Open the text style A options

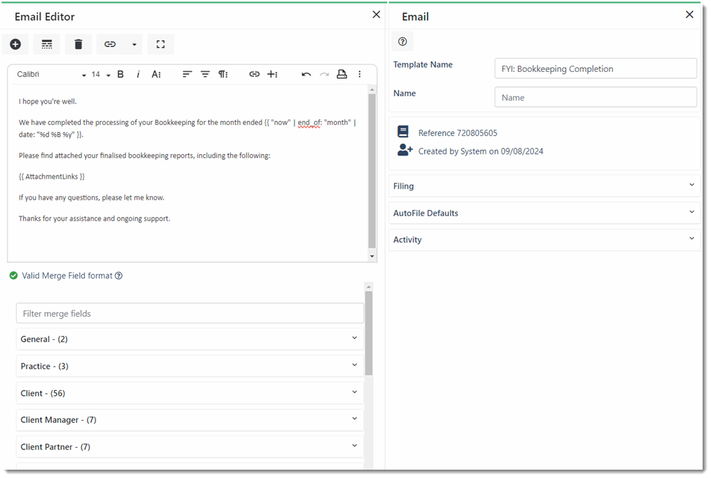click(x=156, y=74)
